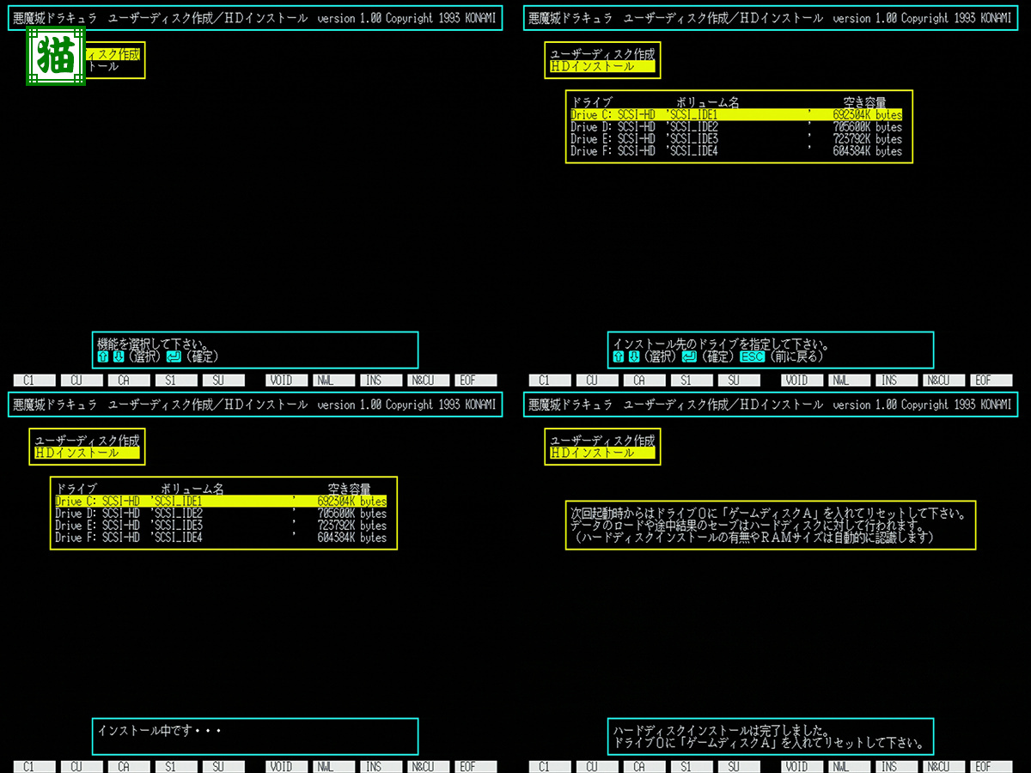Click the up arrow key hint under 機能を選択して下さい
The image size is (1031, 773).
103,356
